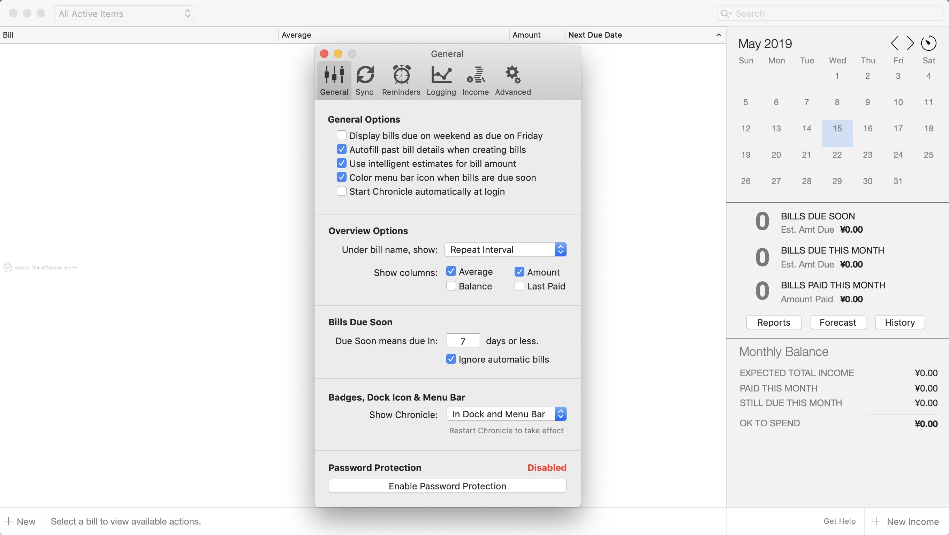Open the Reminders alarm clock pane
Image resolution: width=949 pixels, height=535 pixels.
coord(401,80)
